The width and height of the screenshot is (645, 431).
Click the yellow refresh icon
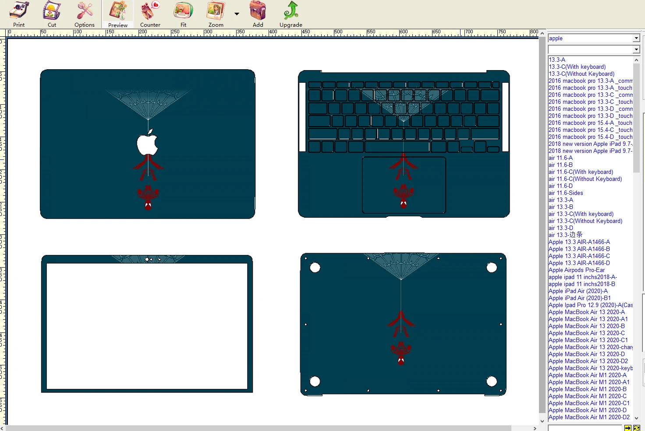[637, 428]
